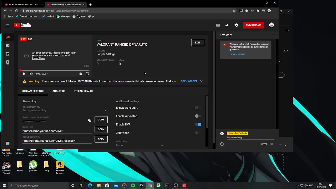The width and height of the screenshot is (336, 189).
Task: Select the Stream (live) sidebar icon
Action: [8, 37]
